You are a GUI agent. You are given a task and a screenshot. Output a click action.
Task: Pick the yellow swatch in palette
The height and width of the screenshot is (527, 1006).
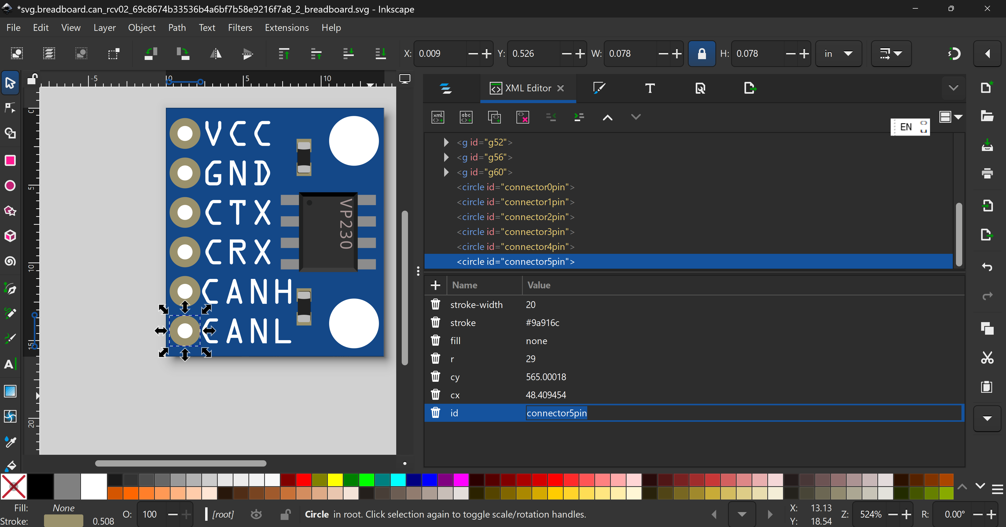[x=335, y=480]
